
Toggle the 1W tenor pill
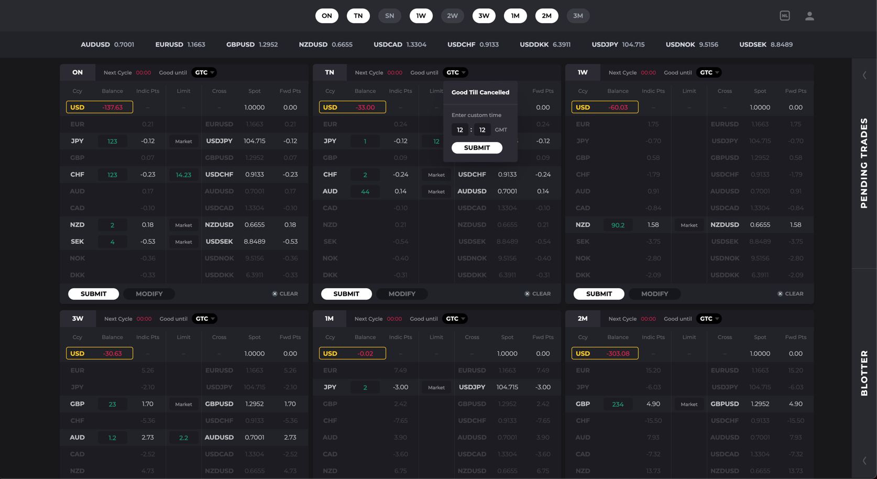point(421,16)
